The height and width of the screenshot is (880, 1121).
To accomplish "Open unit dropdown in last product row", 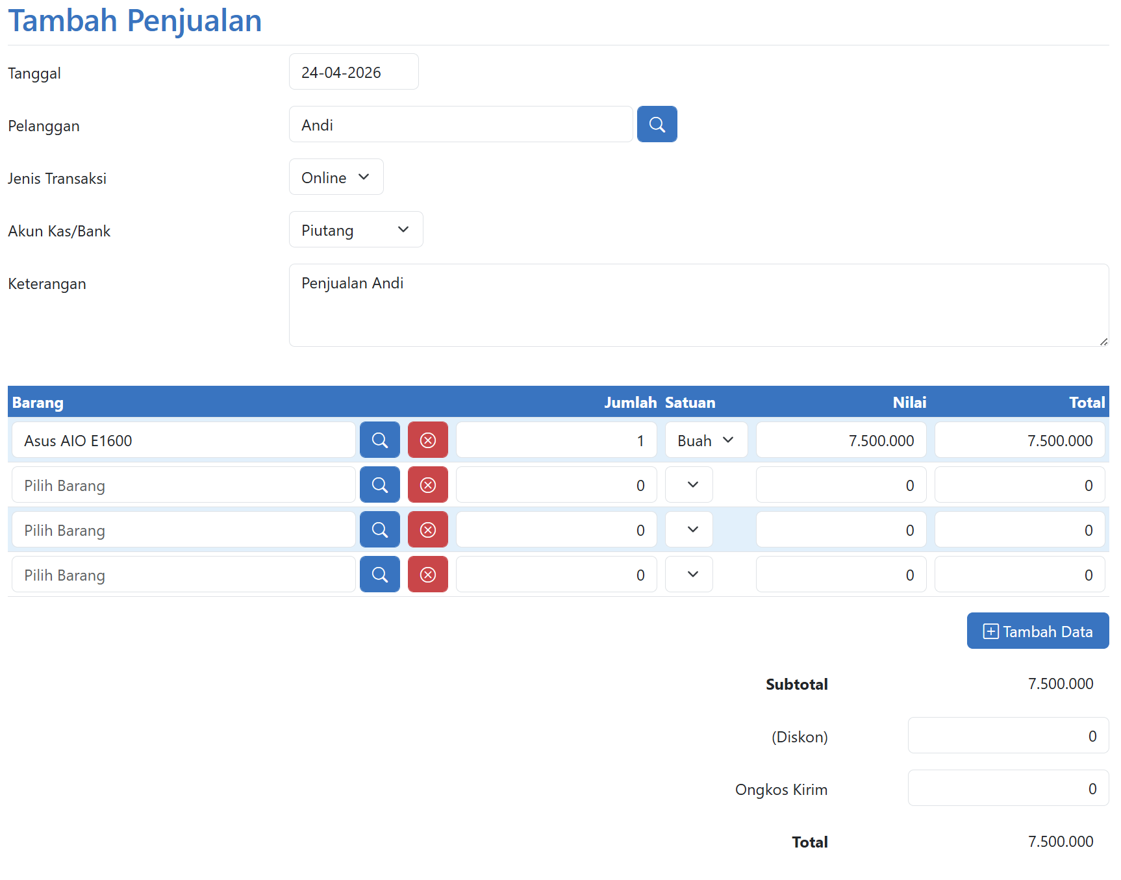I will pyautogui.click(x=689, y=575).
